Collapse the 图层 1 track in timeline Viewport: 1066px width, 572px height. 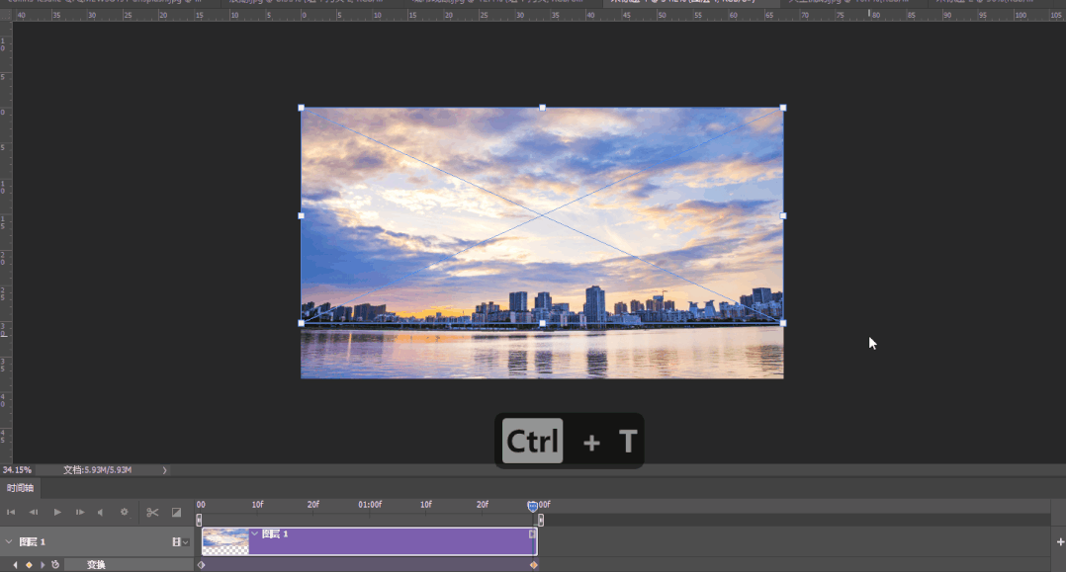(x=9, y=541)
